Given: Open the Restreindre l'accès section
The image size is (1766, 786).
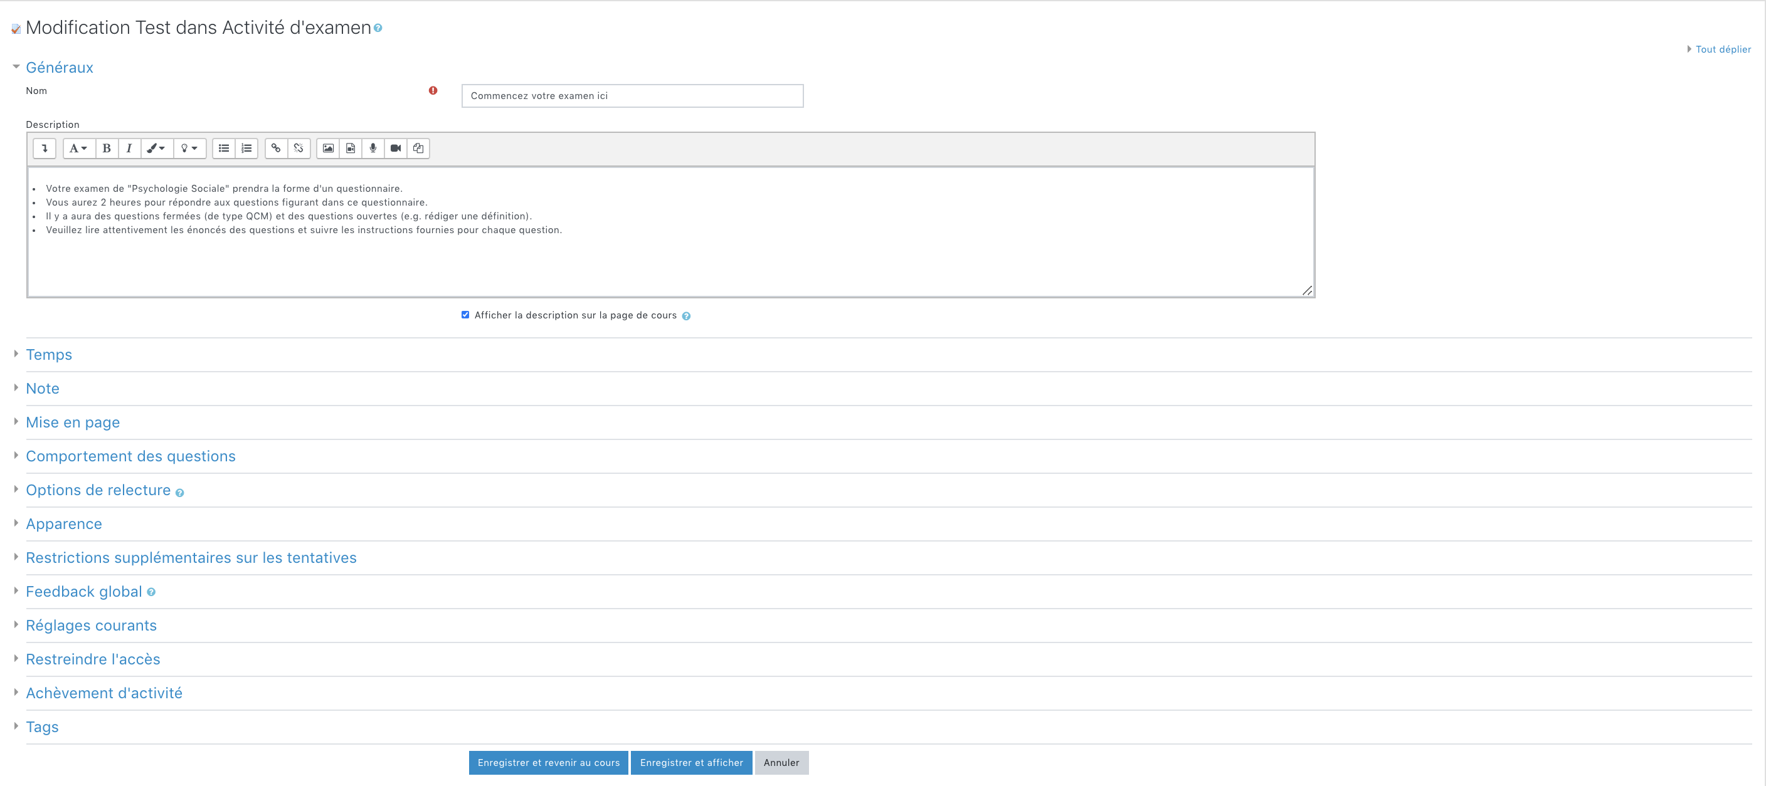Looking at the screenshot, I should click(x=93, y=659).
